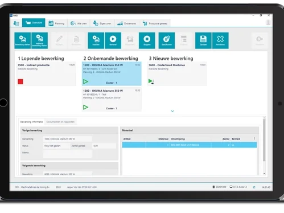Click the Volgende bewerking section header
Screen dimensions: 284x213
pos(69,166)
